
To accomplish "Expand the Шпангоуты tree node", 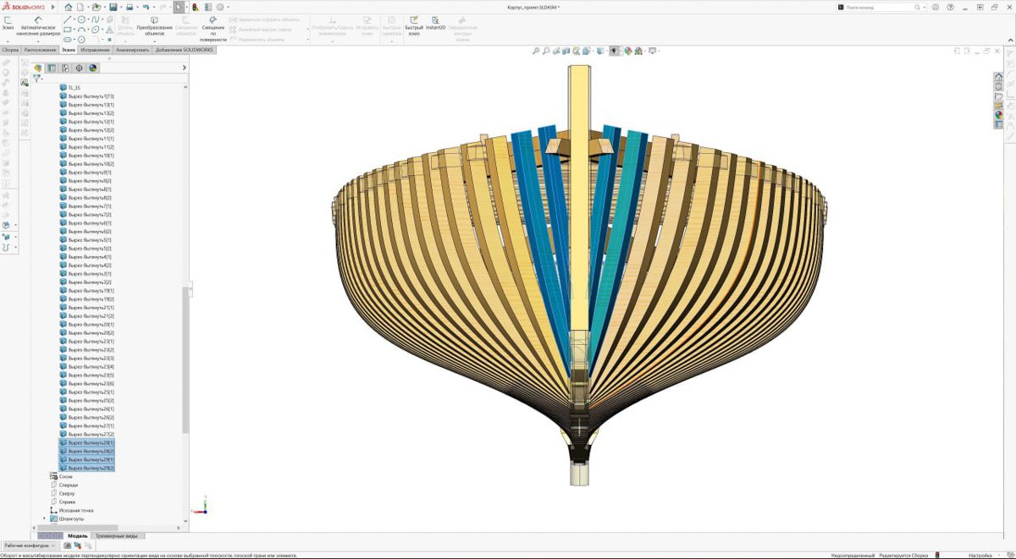I will click(x=45, y=518).
